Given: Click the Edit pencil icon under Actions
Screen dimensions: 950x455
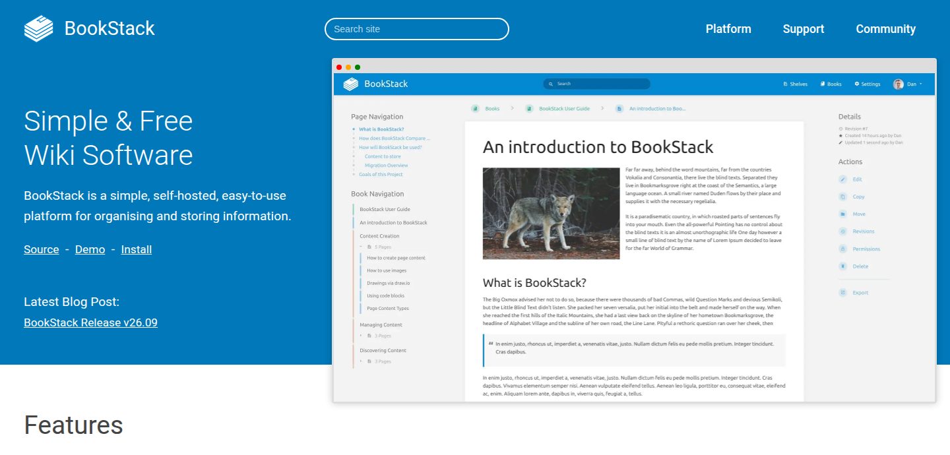Looking at the screenshot, I should 842,179.
